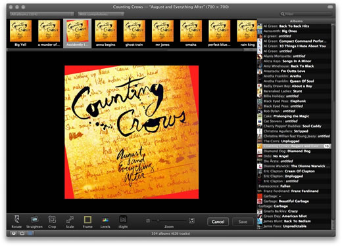Select Green Day: American Idiot
Image resolution: width=342 pixels, height=246 pixels.
click(x=294, y=216)
